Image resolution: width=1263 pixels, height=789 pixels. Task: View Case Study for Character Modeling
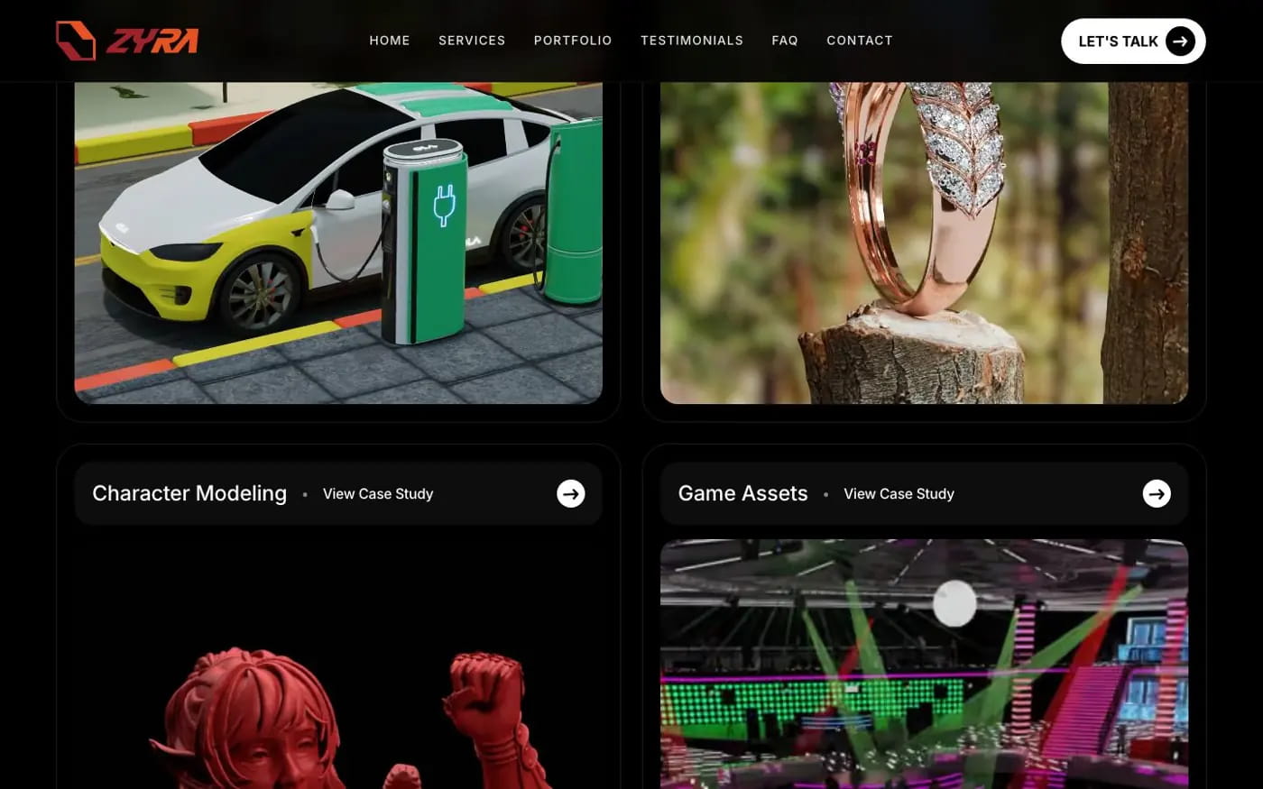(378, 494)
